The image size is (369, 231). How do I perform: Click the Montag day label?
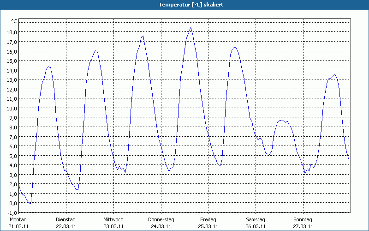click(18, 220)
